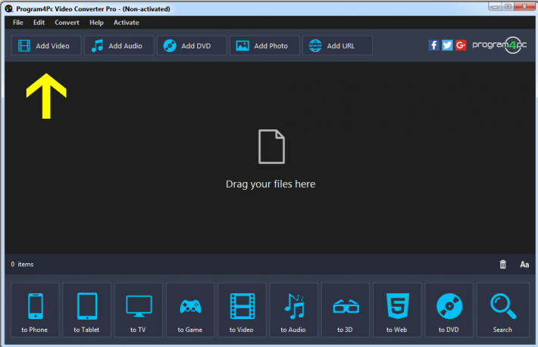
Task: Open the Edit menu
Action: [39, 23]
